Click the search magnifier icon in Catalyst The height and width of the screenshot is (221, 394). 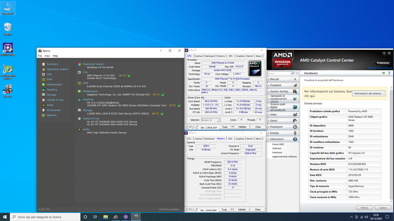293,73
